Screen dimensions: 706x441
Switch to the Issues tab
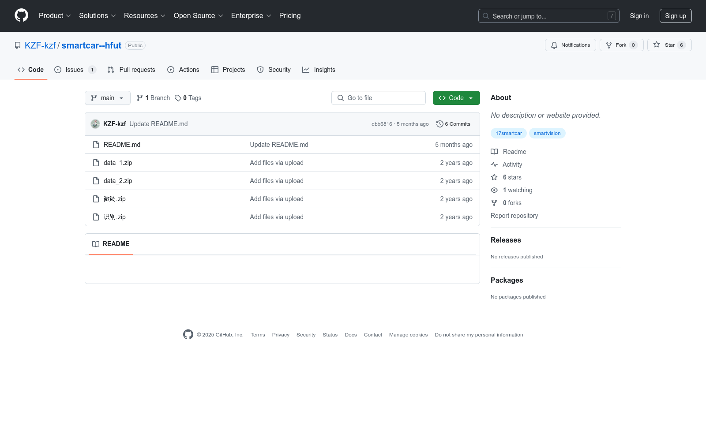pyautogui.click(x=75, y=70)
